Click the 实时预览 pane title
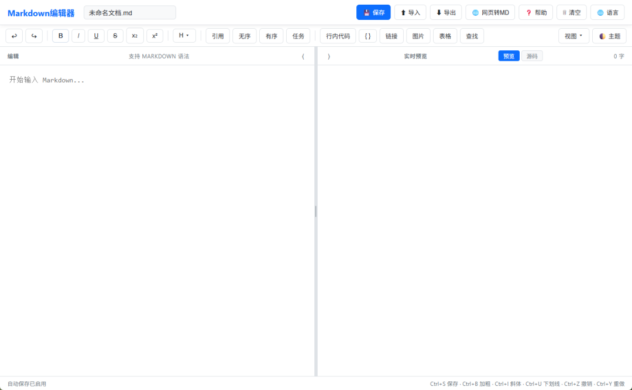This screenshot has width=632, height=390. (415, 56)
